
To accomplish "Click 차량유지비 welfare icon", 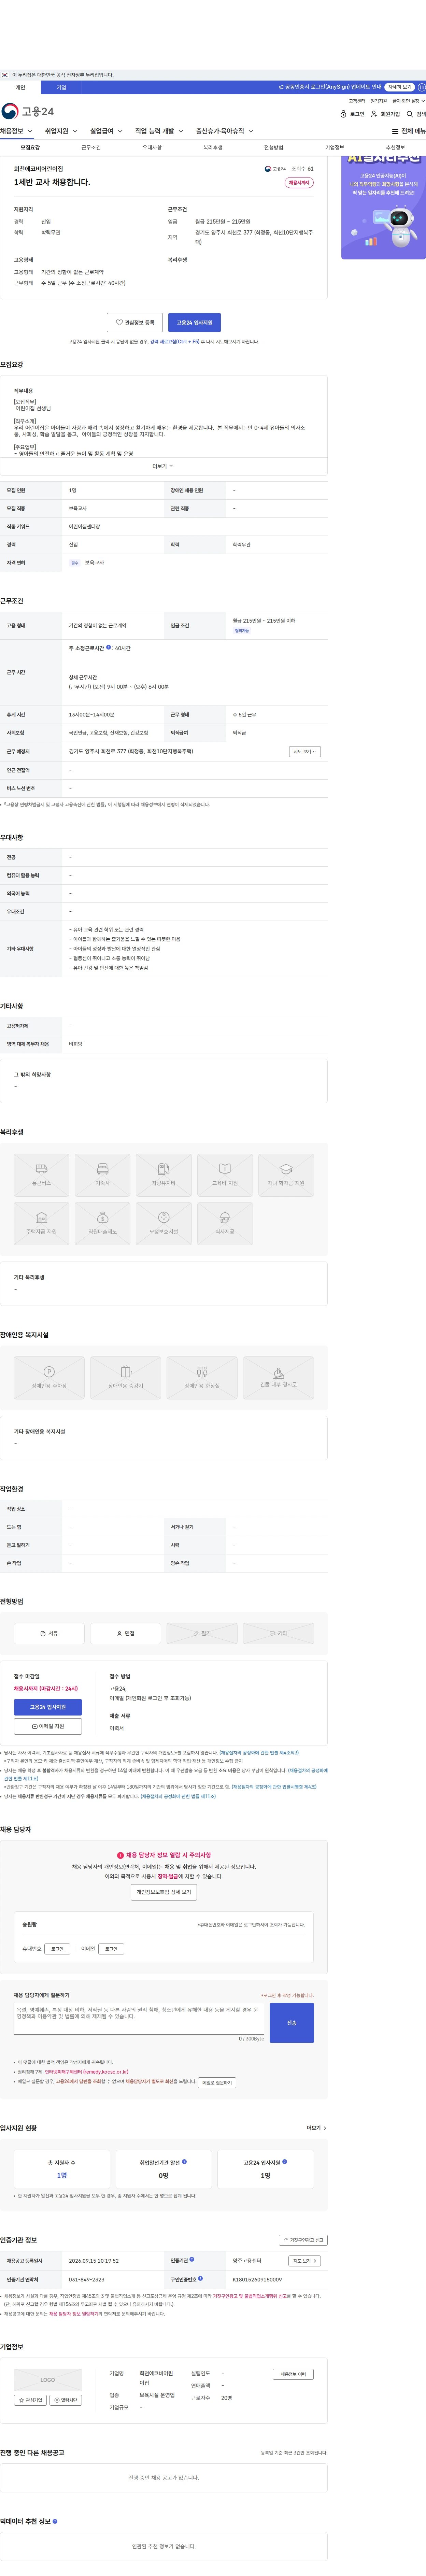I will tap(164, 1175).
